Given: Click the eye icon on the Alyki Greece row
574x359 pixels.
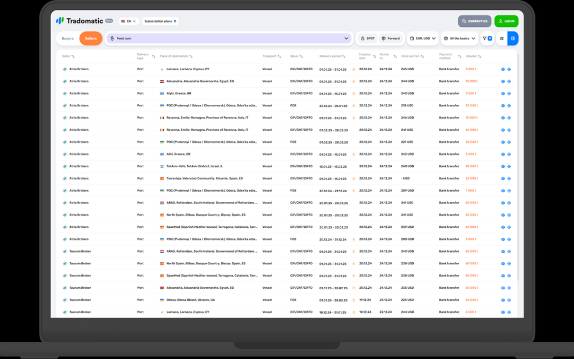Looking at the screenshot, I should 502,93.
